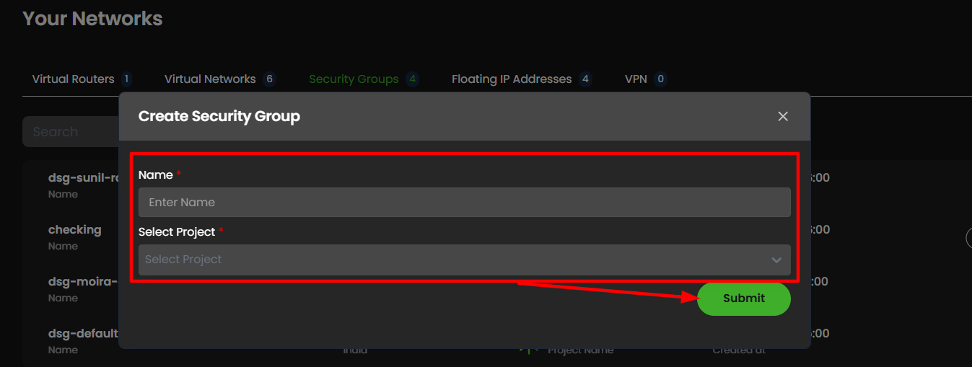Select the Security Groups tab
Screen dimensions: 972x367
pos(354,79)
